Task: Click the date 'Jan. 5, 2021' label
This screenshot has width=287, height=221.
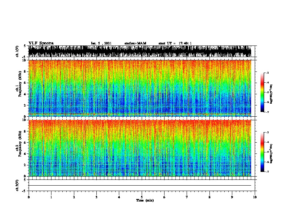Action: (x=101, y=43)
